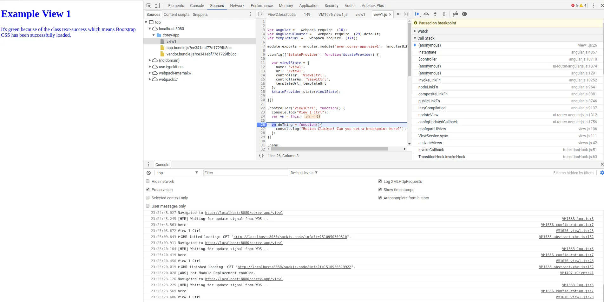604x302 pixels.
Task: Click the inspect element picker icon
Action: pyautogui.click(x=148, y=6)
